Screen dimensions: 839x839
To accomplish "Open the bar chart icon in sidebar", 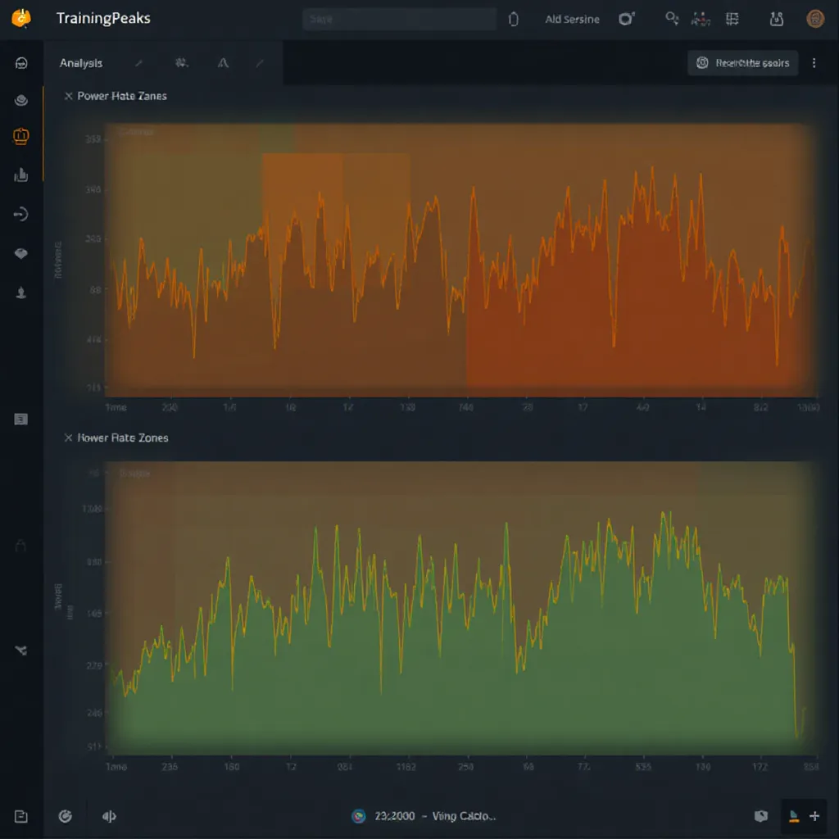I will click(x=21, y=175).
